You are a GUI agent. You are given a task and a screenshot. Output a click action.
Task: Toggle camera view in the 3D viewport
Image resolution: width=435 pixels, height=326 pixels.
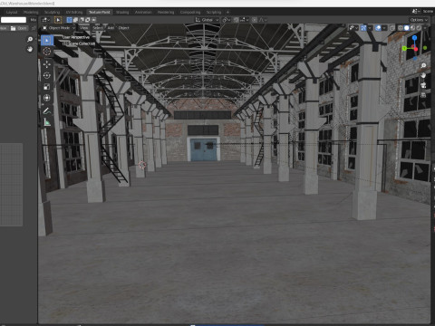coord(423,85)
